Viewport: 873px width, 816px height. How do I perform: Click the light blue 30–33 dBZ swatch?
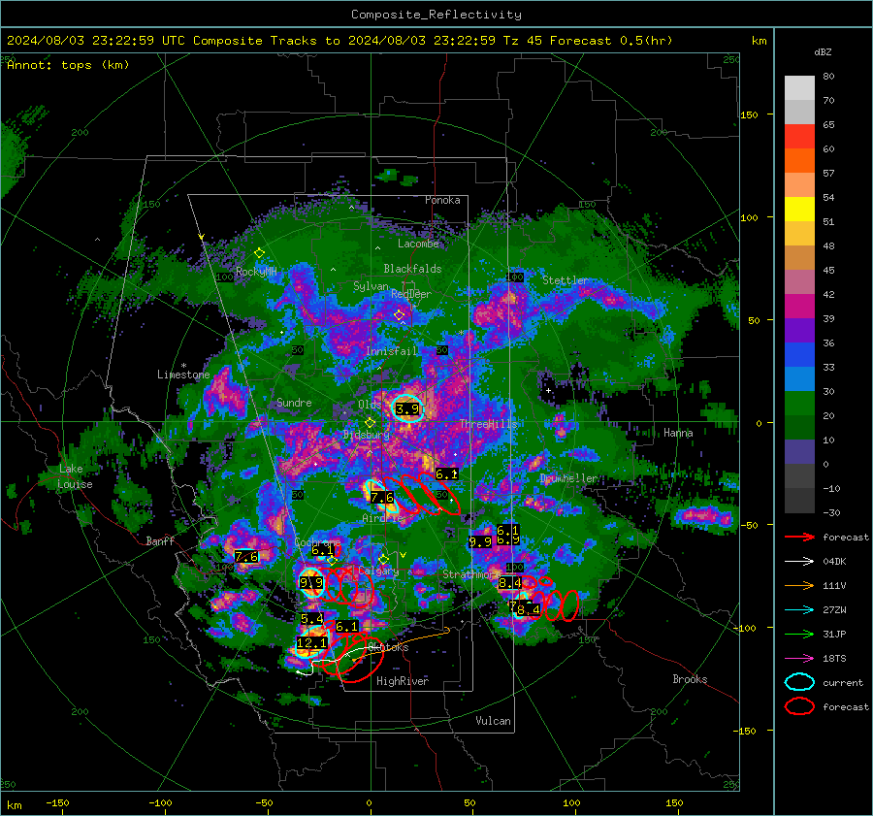pos(799,378)
